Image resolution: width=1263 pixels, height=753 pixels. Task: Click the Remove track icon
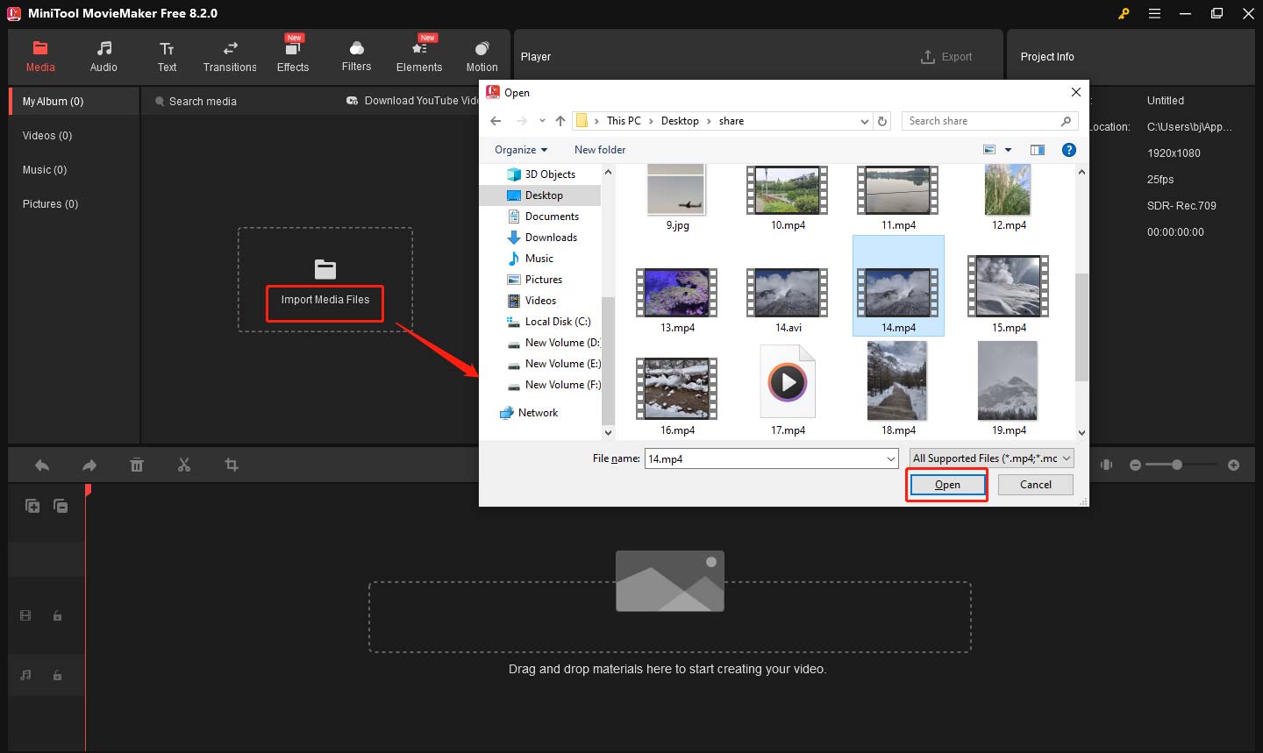point(61,506)
